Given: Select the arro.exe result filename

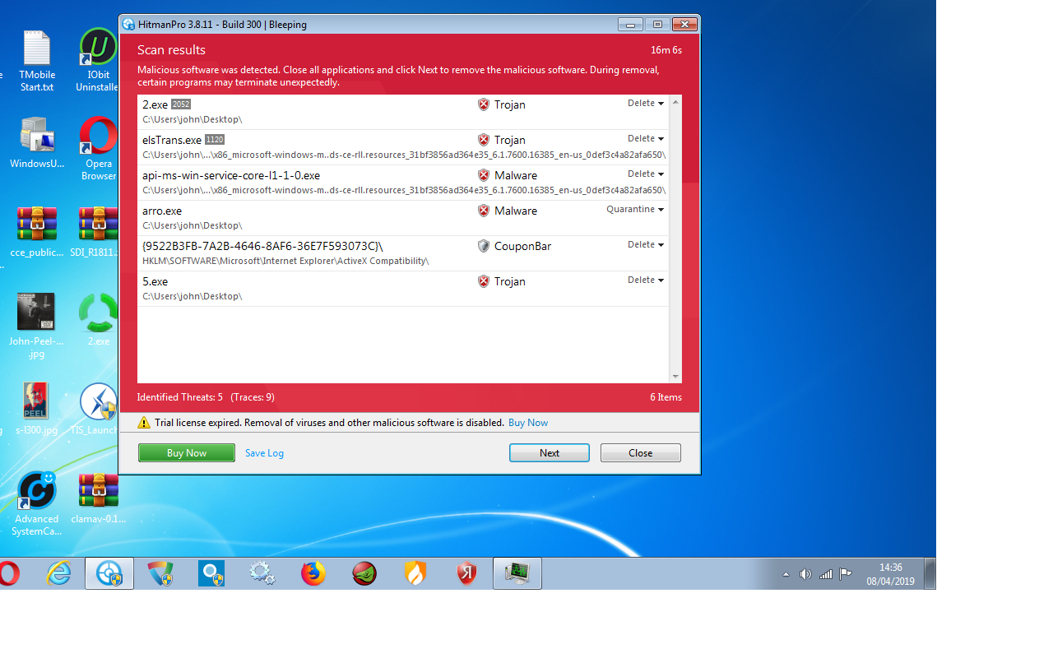Looking at the screenshot, I should click(162, 211).
